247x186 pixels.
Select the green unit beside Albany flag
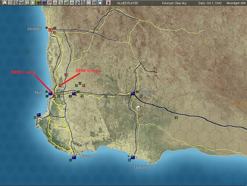point(70,160)
